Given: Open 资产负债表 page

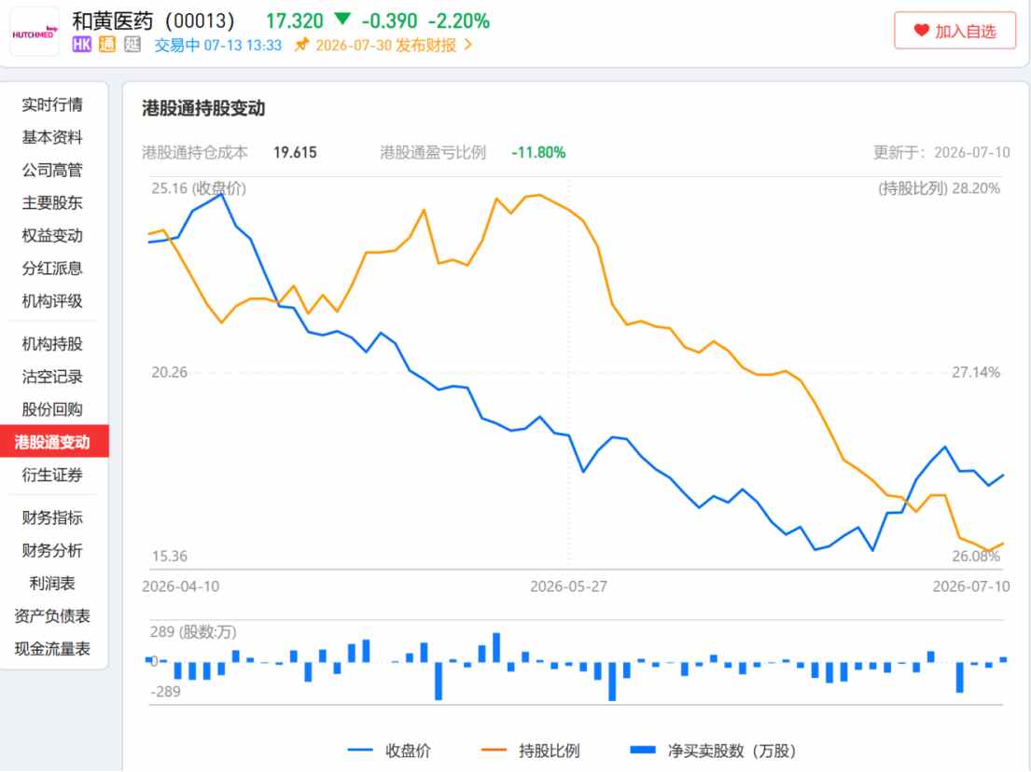Looking at the screenshot, I should point(52,616).
